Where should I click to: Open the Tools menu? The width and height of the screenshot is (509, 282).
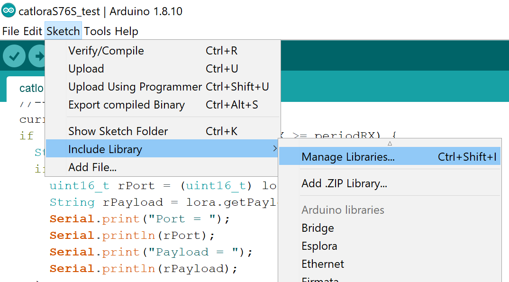[97, 31]
